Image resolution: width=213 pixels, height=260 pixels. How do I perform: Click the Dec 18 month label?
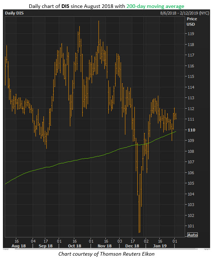(132, 246)
